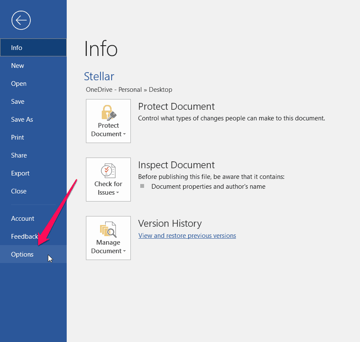The width and height of the screenshot is (360, 342).
Task: Open the Print page
Action: coord(18,137)
